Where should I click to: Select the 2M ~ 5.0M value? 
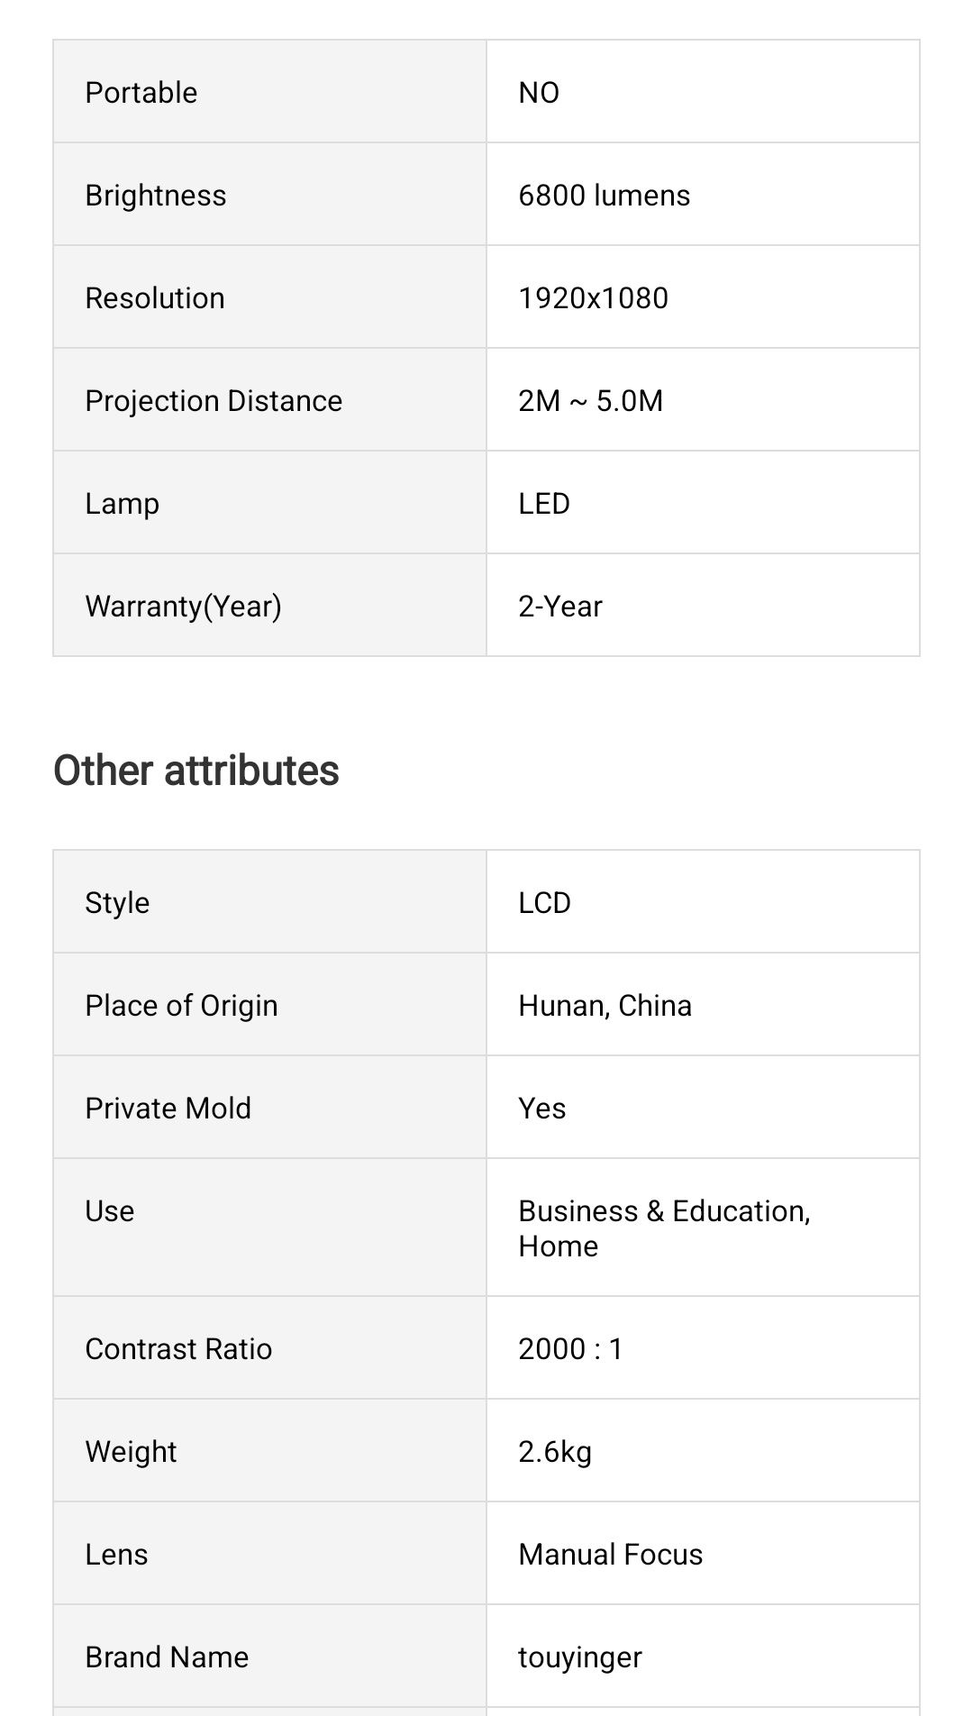590,400
